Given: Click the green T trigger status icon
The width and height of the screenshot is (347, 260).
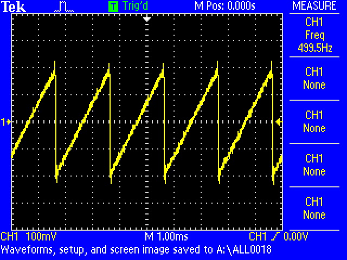Looking at the screenshot, I should point(113,6).
